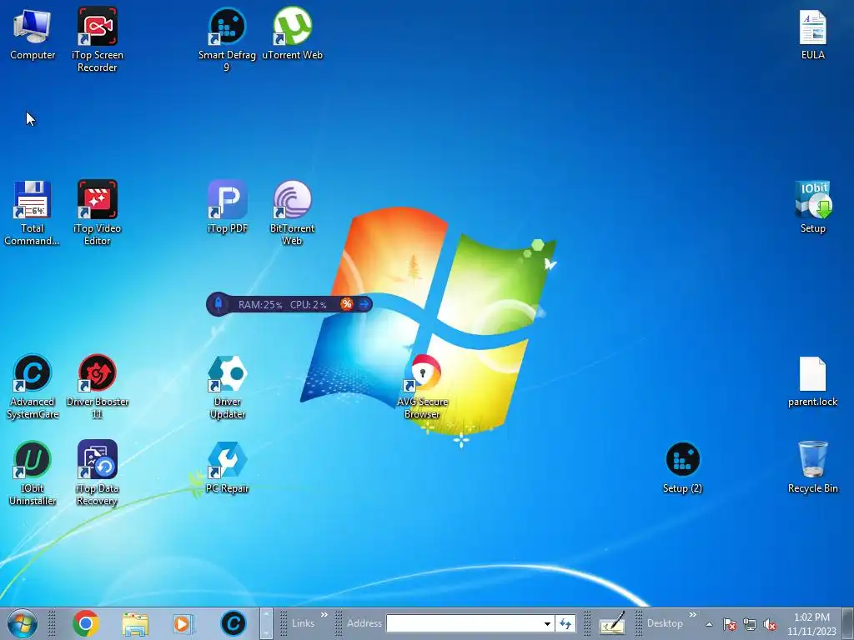Open the Tablet PC Input Panel icon
The image size is (854, 640).
(611, 623)
